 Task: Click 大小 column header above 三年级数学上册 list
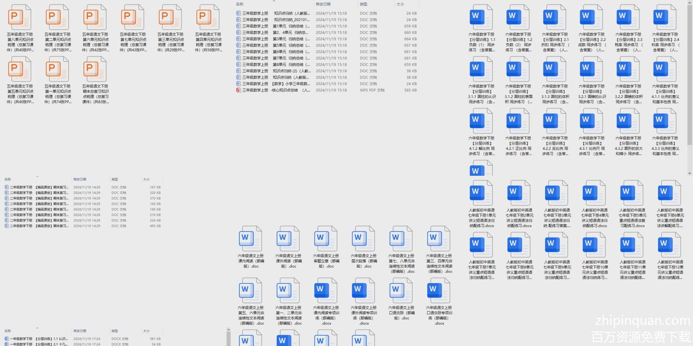click(400, 4)
